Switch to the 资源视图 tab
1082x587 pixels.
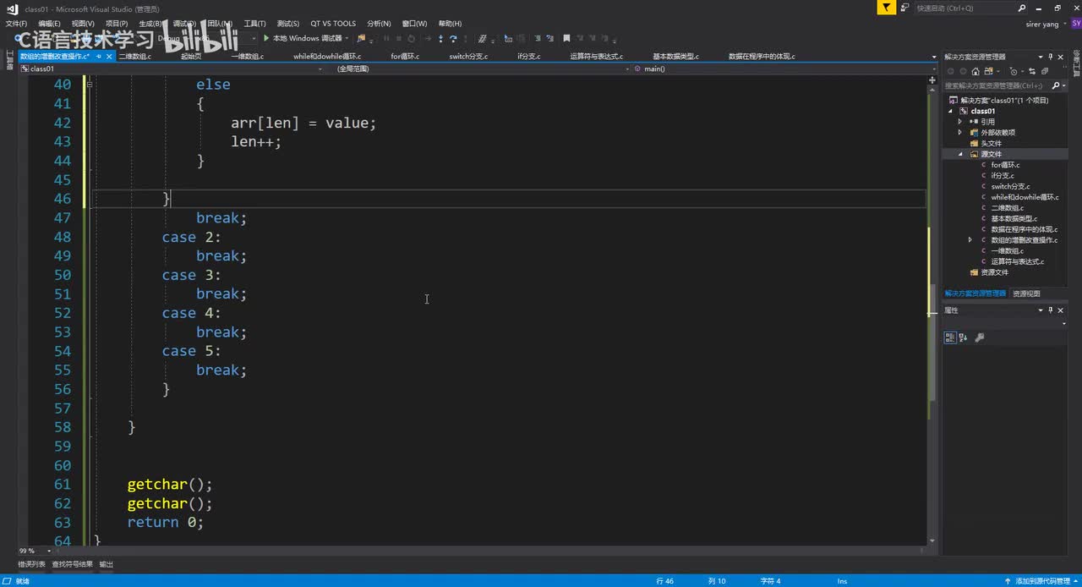click(1026, 293)
